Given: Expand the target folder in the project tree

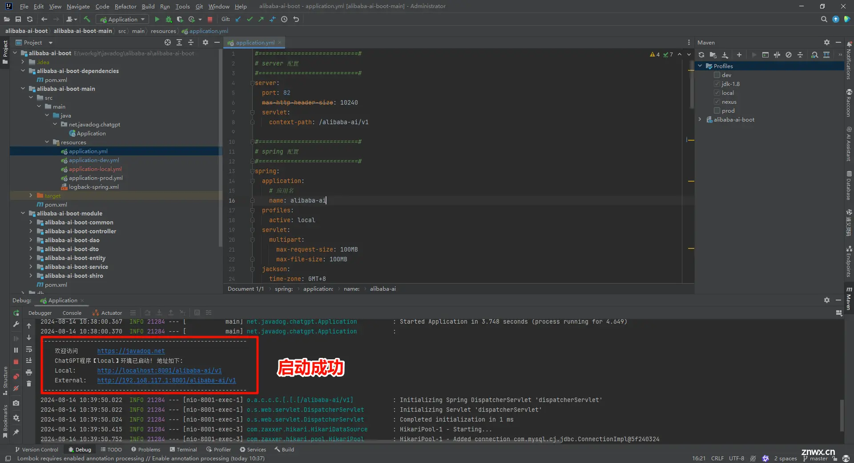Looking at the screenshot, I should tap(31, 195).
